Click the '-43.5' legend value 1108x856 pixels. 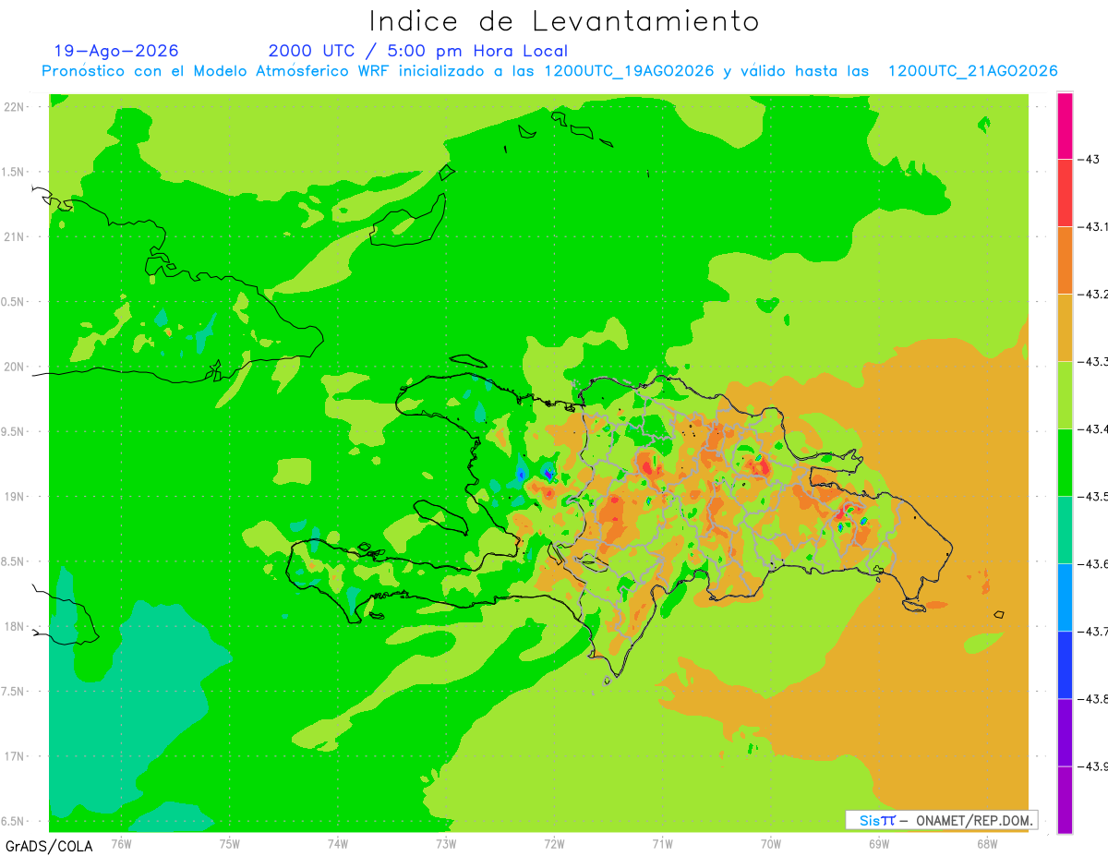[1093, 497]
